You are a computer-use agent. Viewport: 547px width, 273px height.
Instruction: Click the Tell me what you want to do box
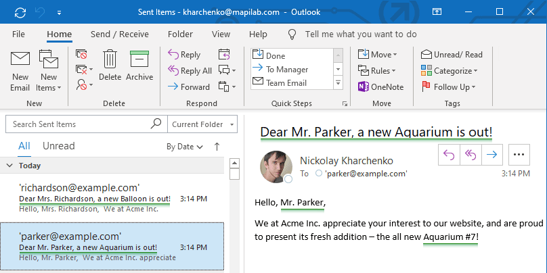[361, 34]
